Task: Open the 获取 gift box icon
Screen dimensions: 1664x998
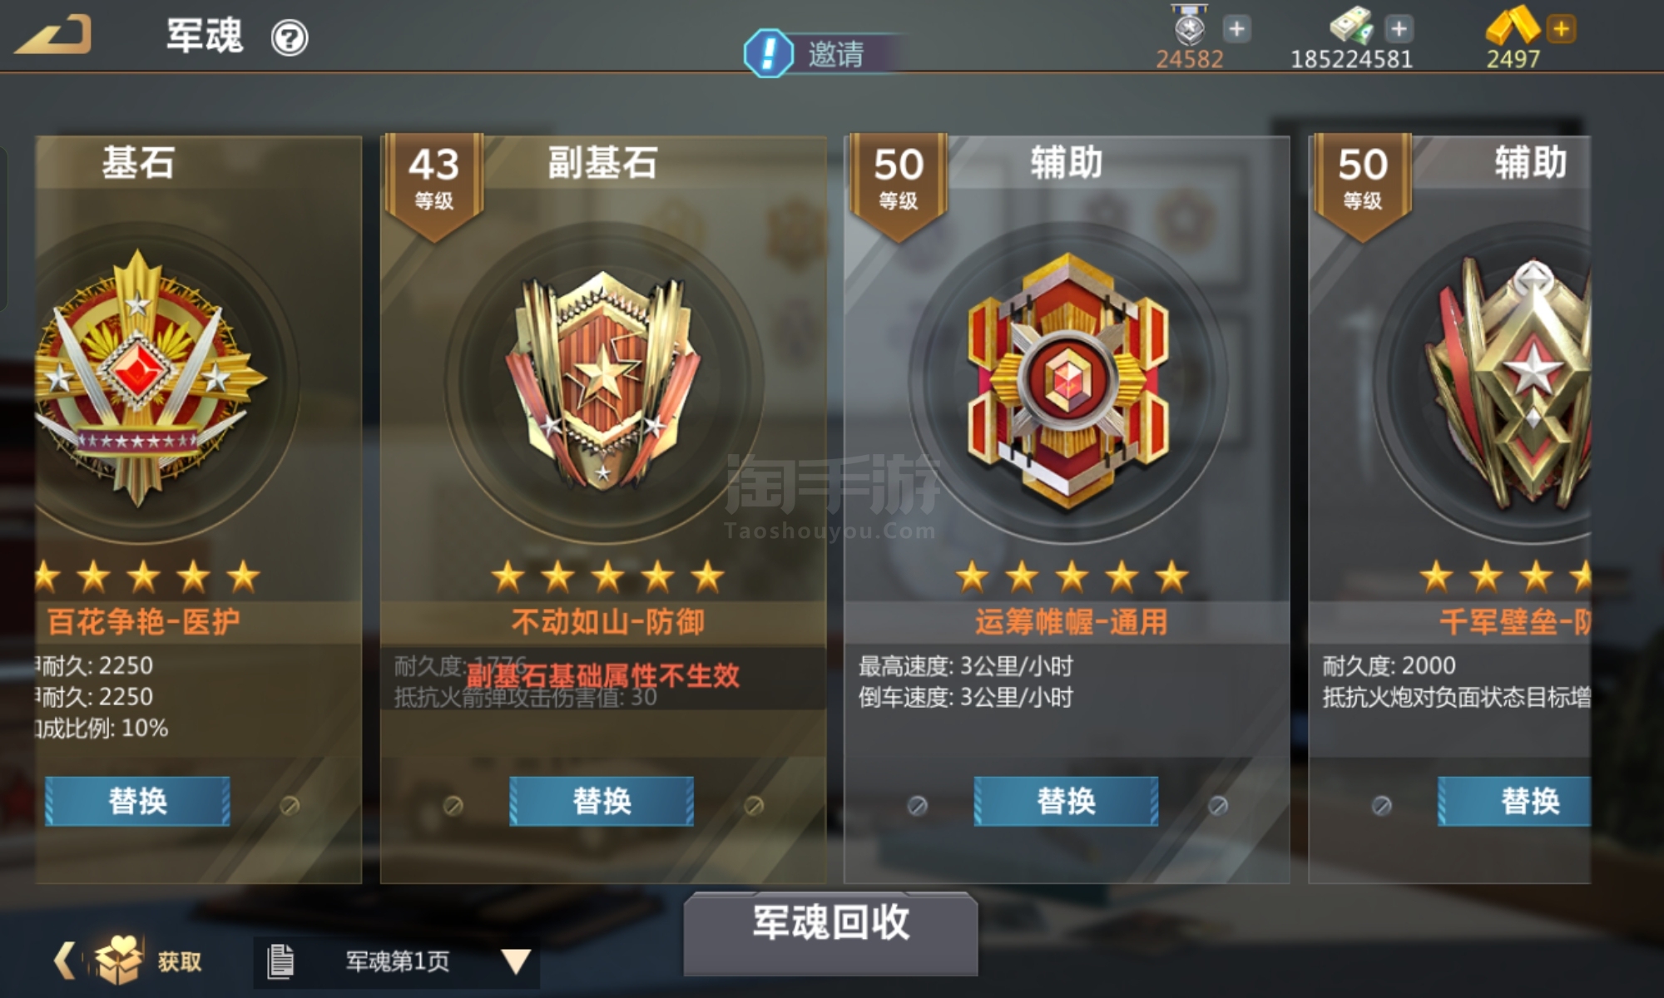Action: 117,959
